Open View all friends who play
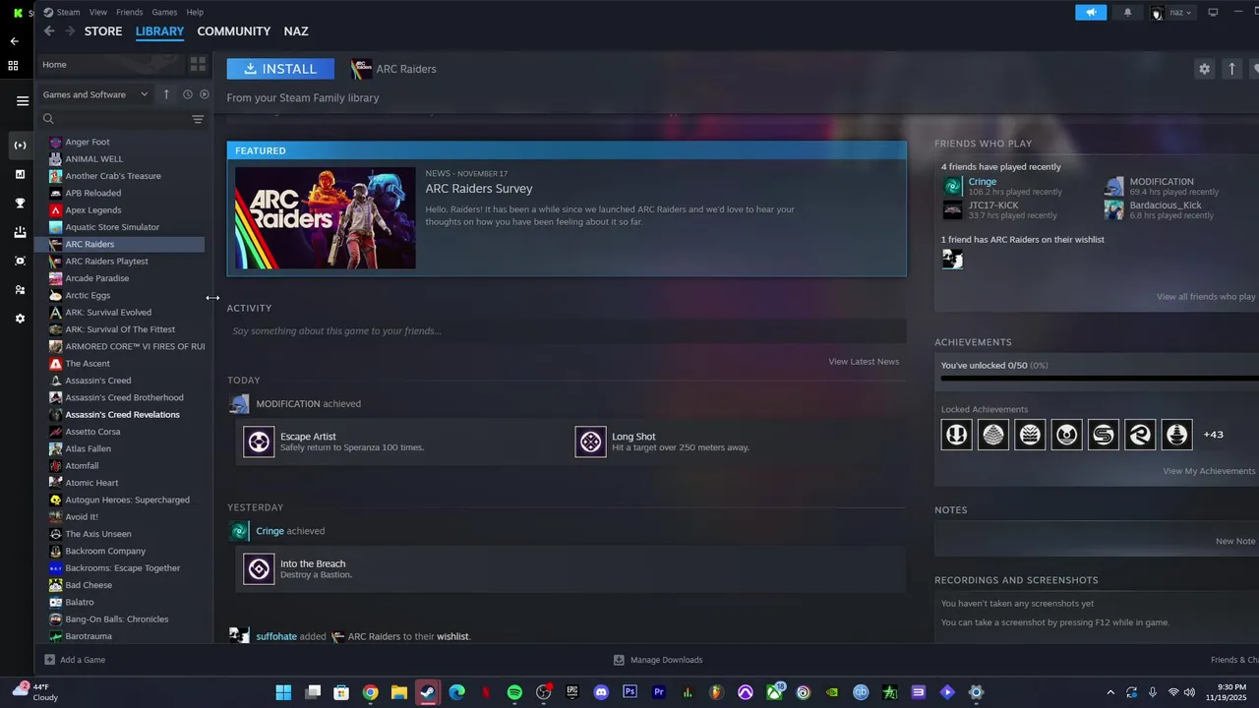The height and width of the screenshot is (708, 1259). tap(1206, 296)
